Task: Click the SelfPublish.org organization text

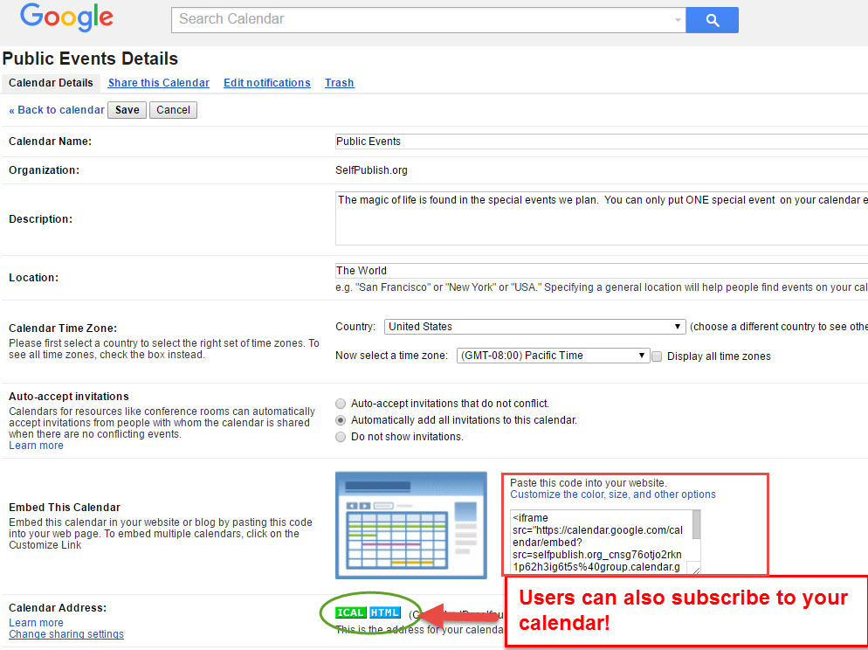Action: 371,170
